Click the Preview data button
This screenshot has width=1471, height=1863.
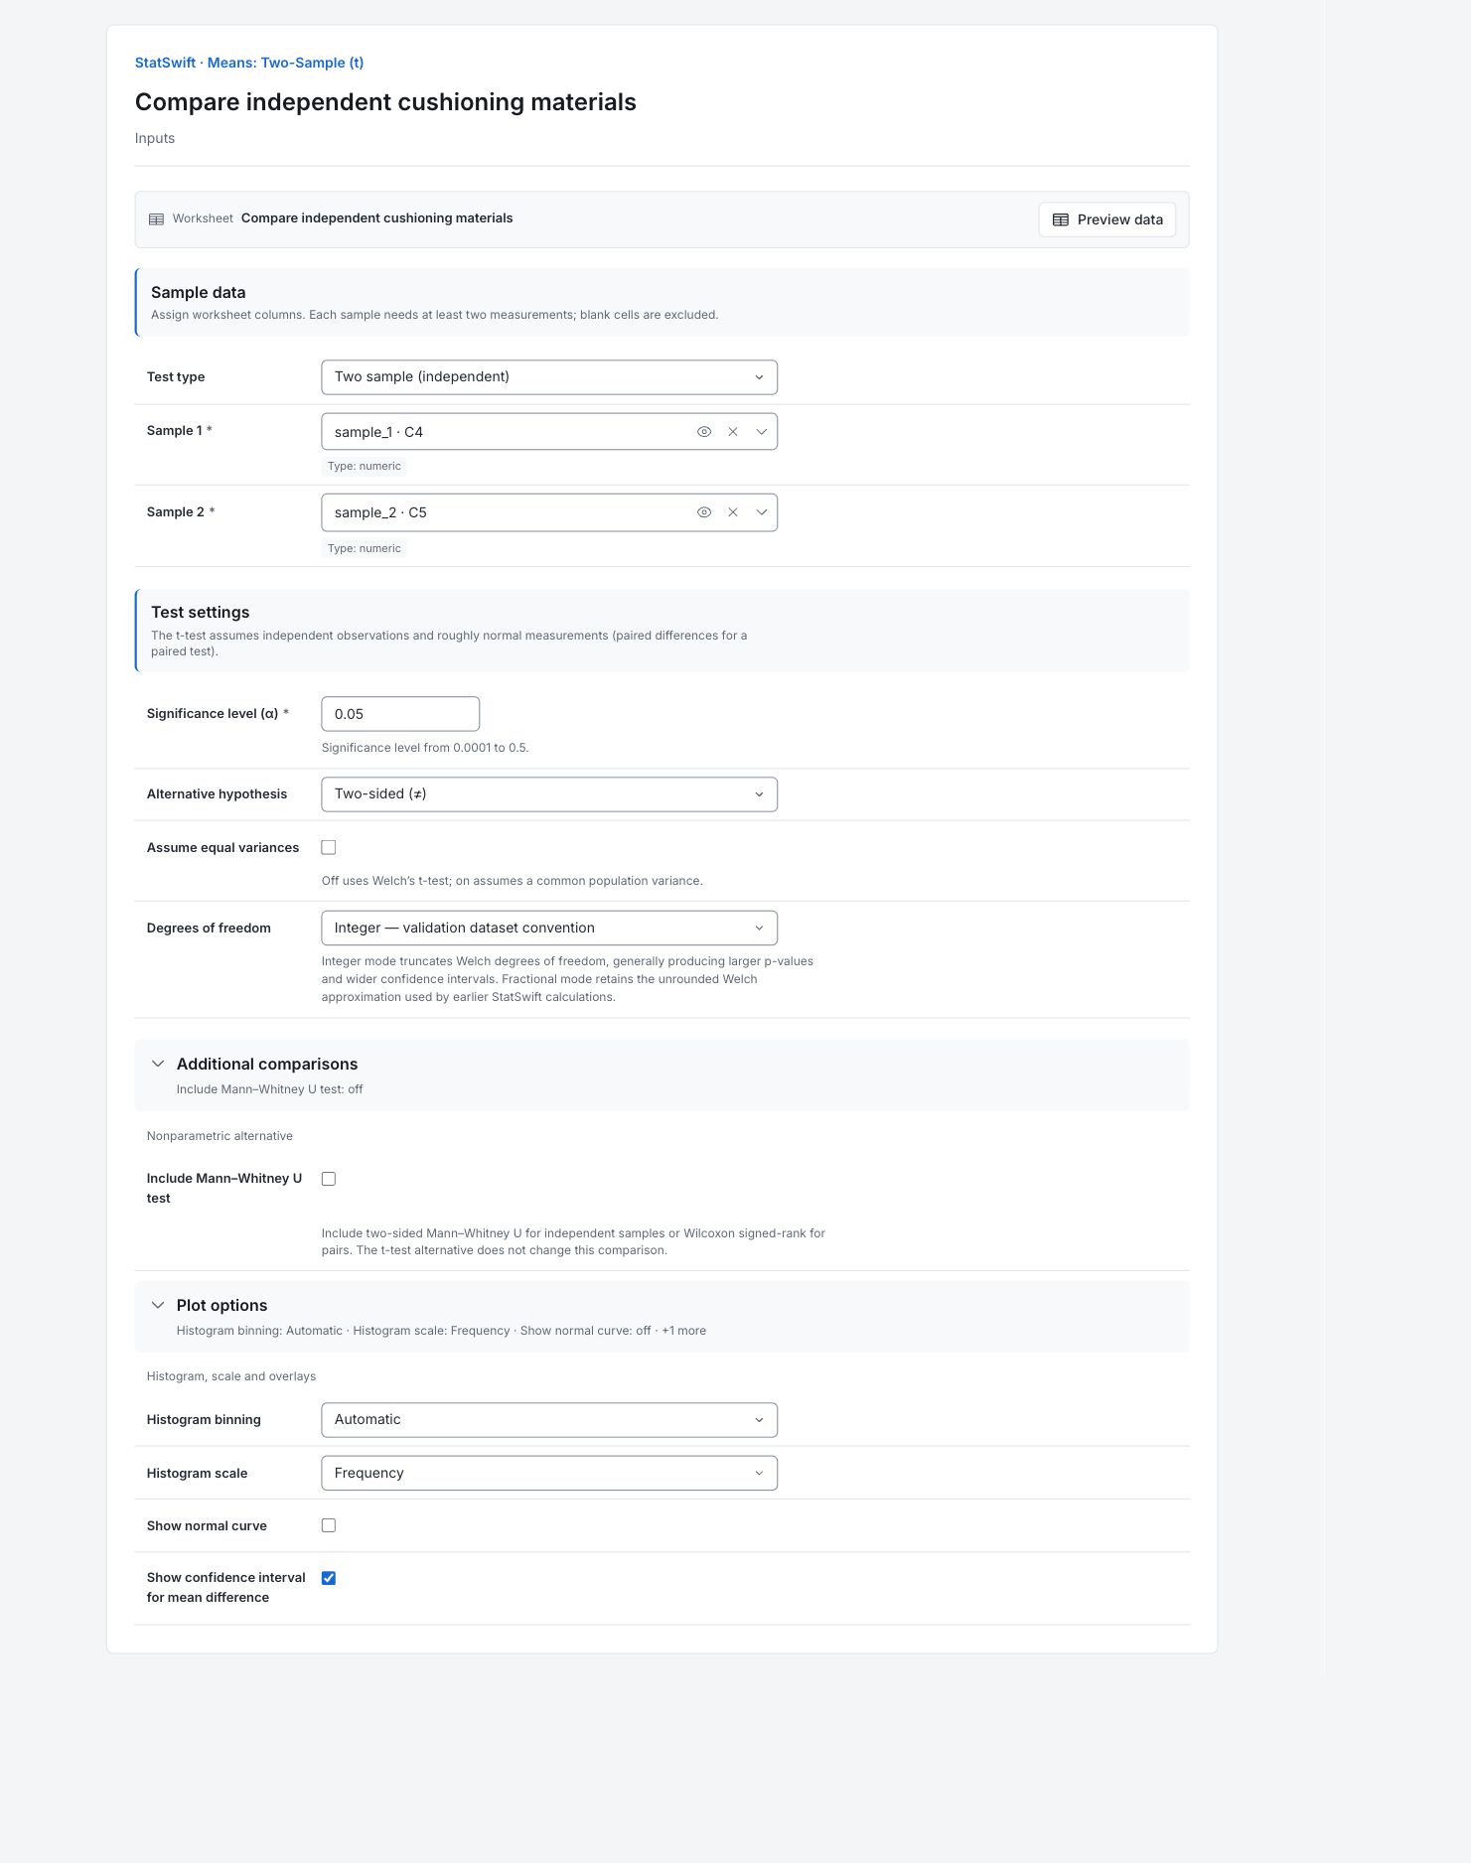tap(1107, 220)
